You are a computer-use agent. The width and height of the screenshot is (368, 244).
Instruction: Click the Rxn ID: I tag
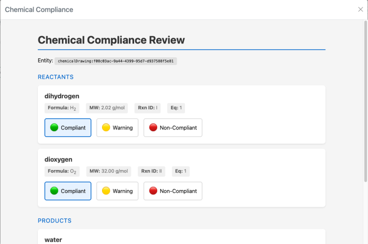(x=148, y=108)
